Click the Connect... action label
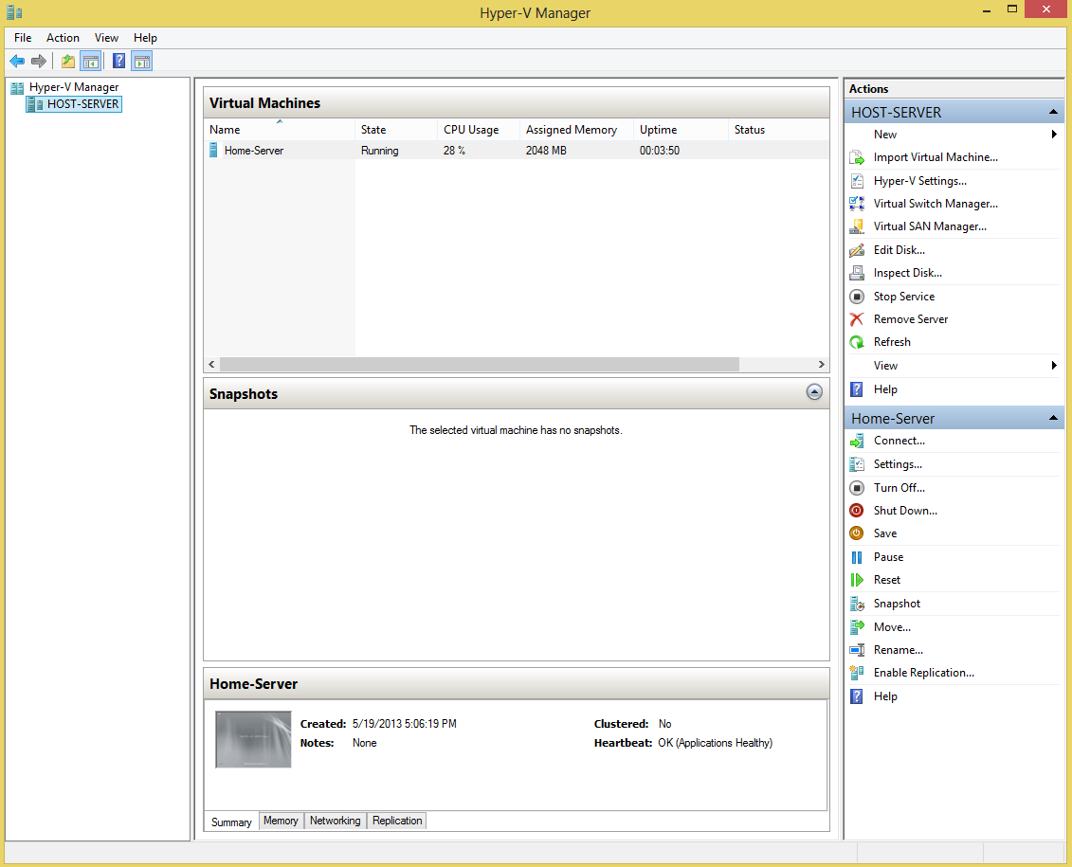This screenshot has height=867, width=1072. pos(899,441)
